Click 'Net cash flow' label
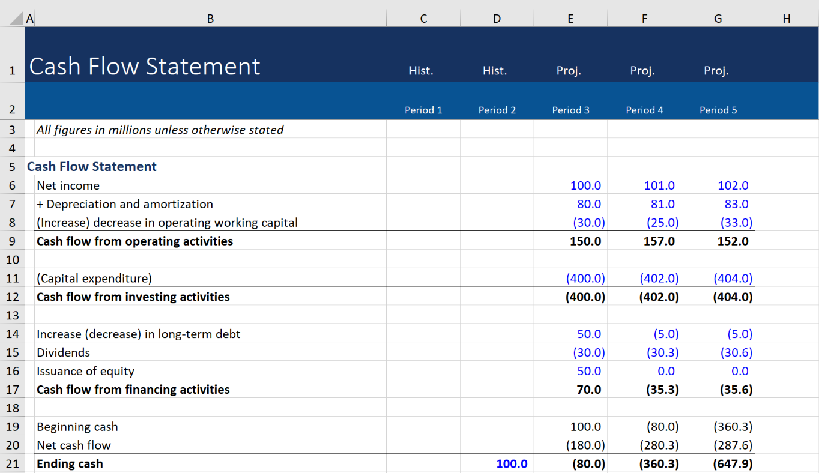This screenshot has width=819, height=473. click(74, 445)
